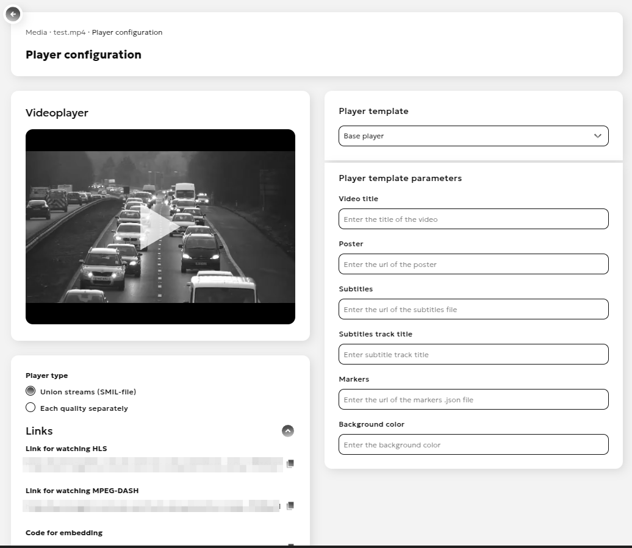This screenshot has width=632, height=548.
Task: Click the blurred HLS link text
Action: pyautogui.click(x=153, y=464)
